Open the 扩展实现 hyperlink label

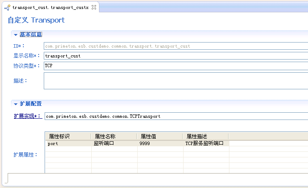click(28, 116)
